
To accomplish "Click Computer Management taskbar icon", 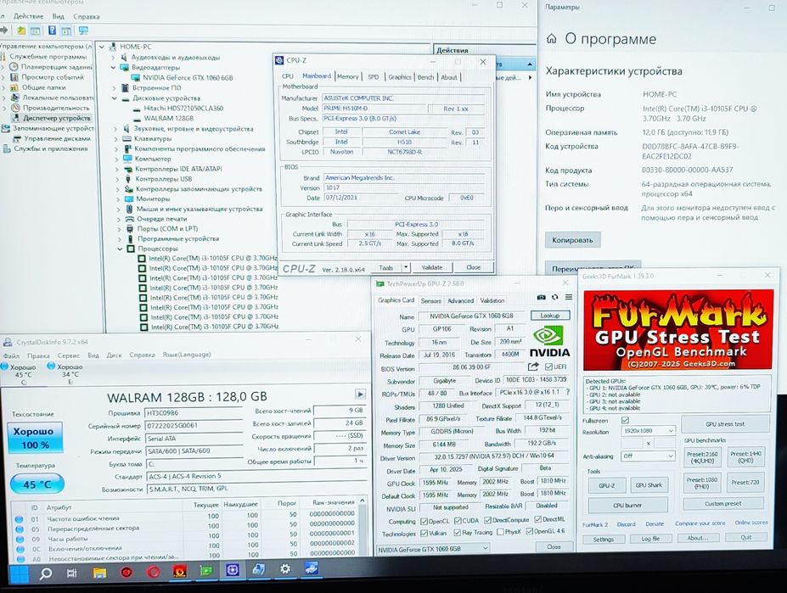I will (258, 569).
